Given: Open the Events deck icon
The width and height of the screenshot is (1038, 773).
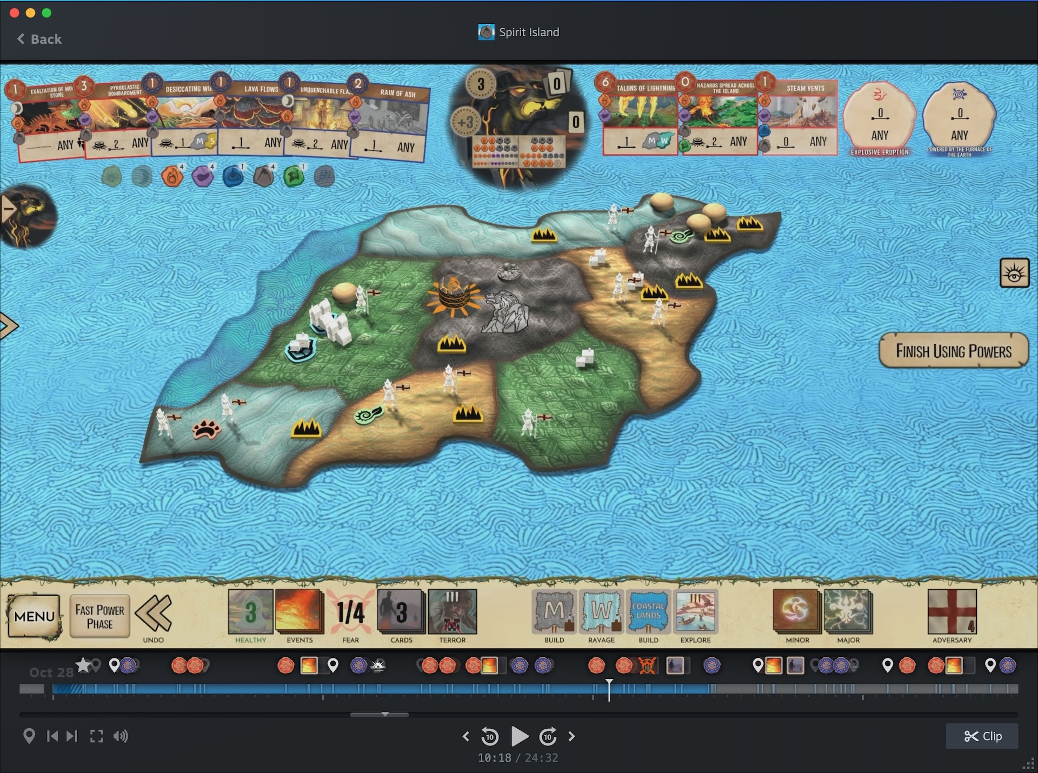Looking at the screenshot, I should 300,612.
